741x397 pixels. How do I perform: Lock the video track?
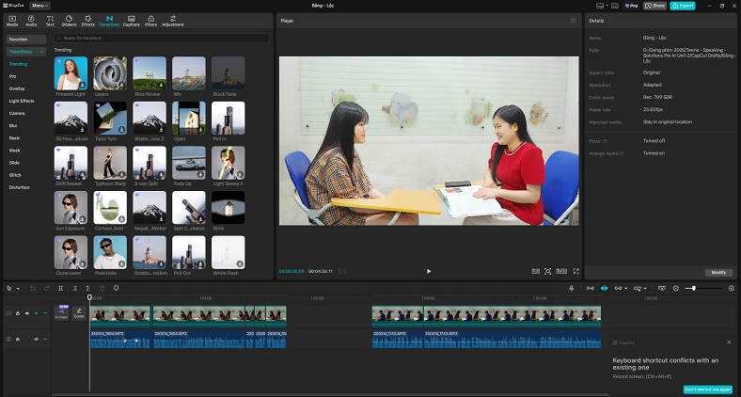tap(18, 313)
